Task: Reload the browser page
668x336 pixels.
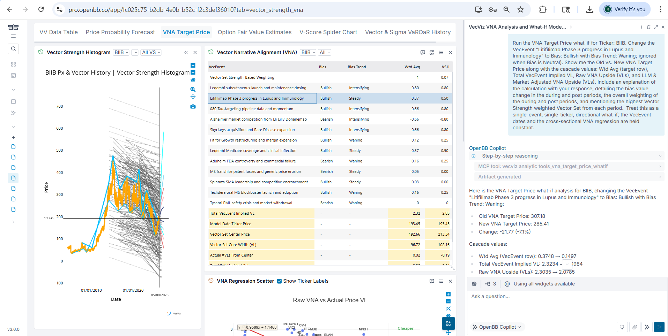Action: (41, 9)
